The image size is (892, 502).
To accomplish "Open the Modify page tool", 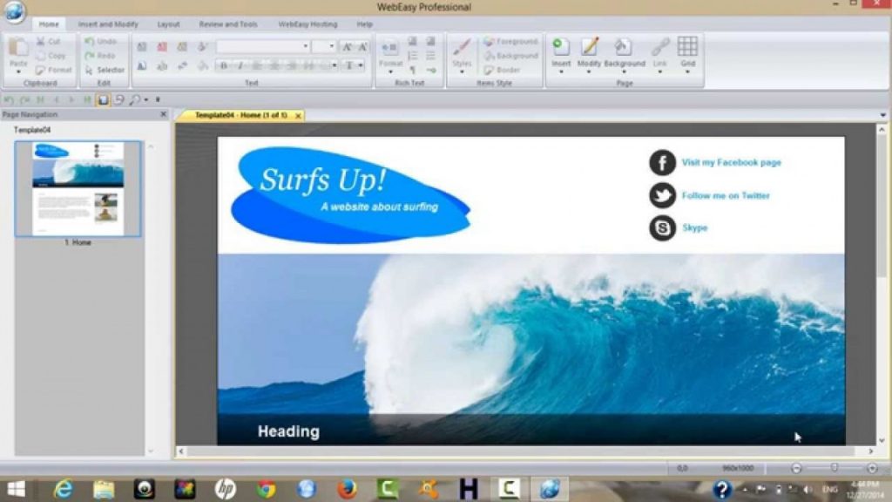I will coord(589,54).
